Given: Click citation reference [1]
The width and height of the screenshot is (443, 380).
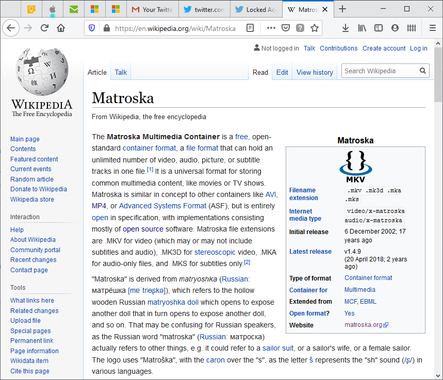Looking at the screenshot, I should 150,170.
